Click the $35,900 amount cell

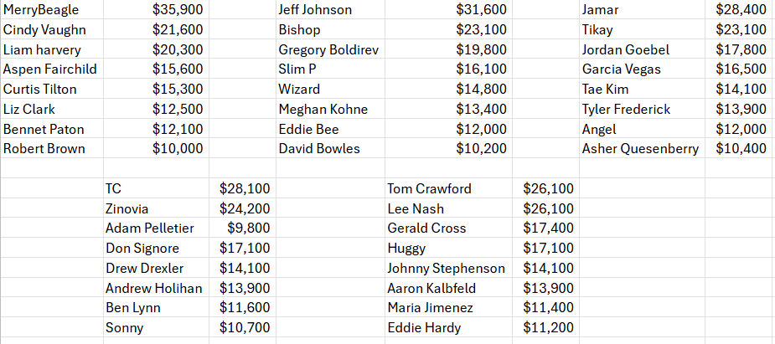click(178, 10)
